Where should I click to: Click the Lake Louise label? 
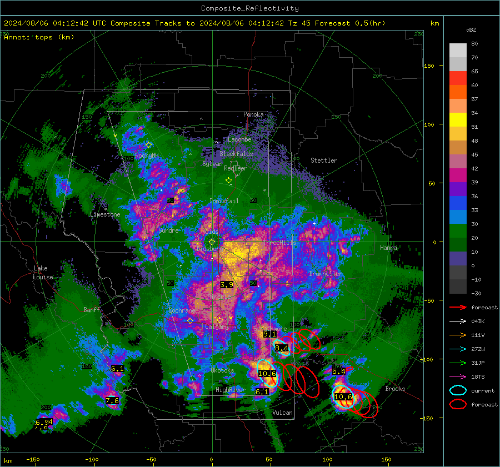[x=43, y=273]
